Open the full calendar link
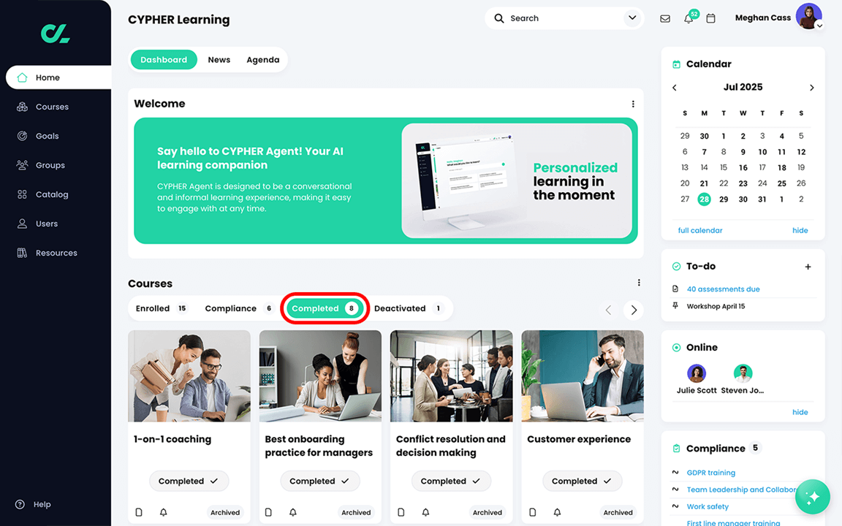 pyautogui.click(x=699, y=230)
